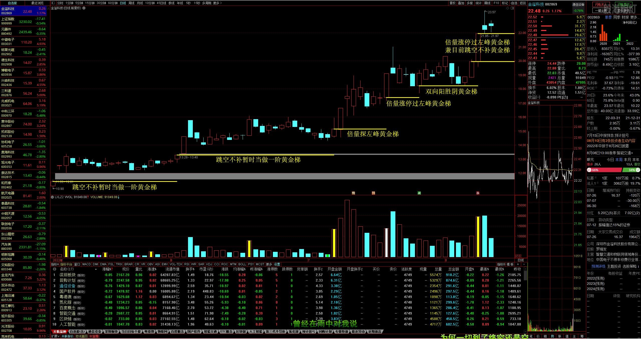This screenshot has width=641, height=339.
Task: Expand 更多 periods list
Action: coord(217,3)
